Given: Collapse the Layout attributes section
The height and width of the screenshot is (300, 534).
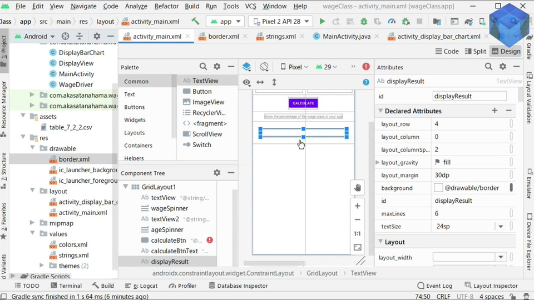Looking at the screenshot, I should (380, 242).
